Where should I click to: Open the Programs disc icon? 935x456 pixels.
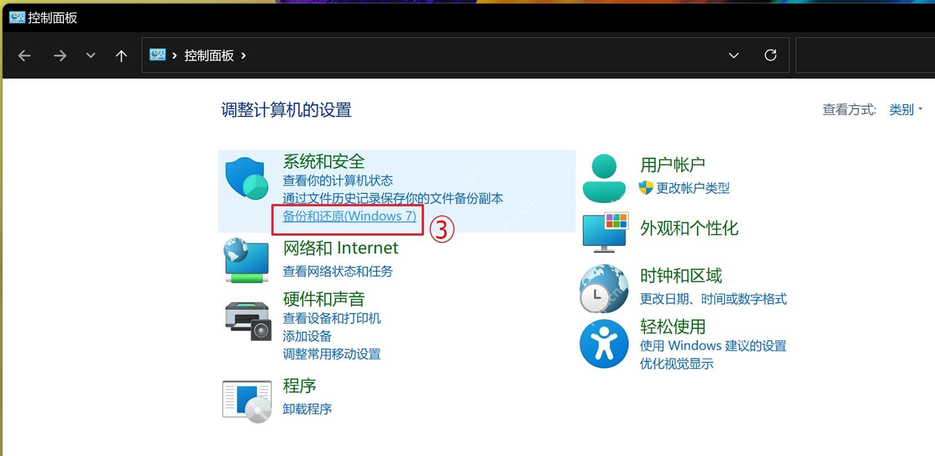pyautogui.click(x=247, y=401)
